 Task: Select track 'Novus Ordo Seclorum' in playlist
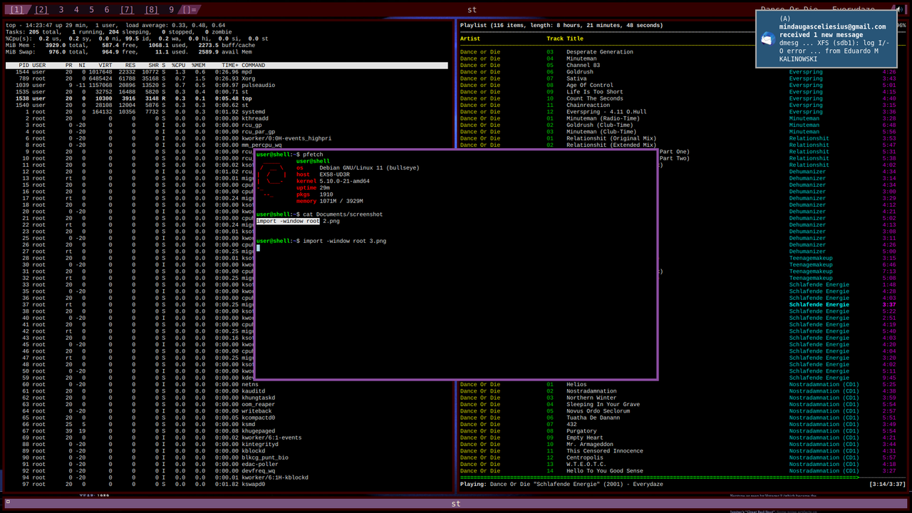click(677, 411)
